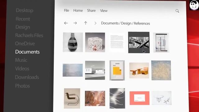Select the white table sketch thumbnail

click(x=162, y=98)
